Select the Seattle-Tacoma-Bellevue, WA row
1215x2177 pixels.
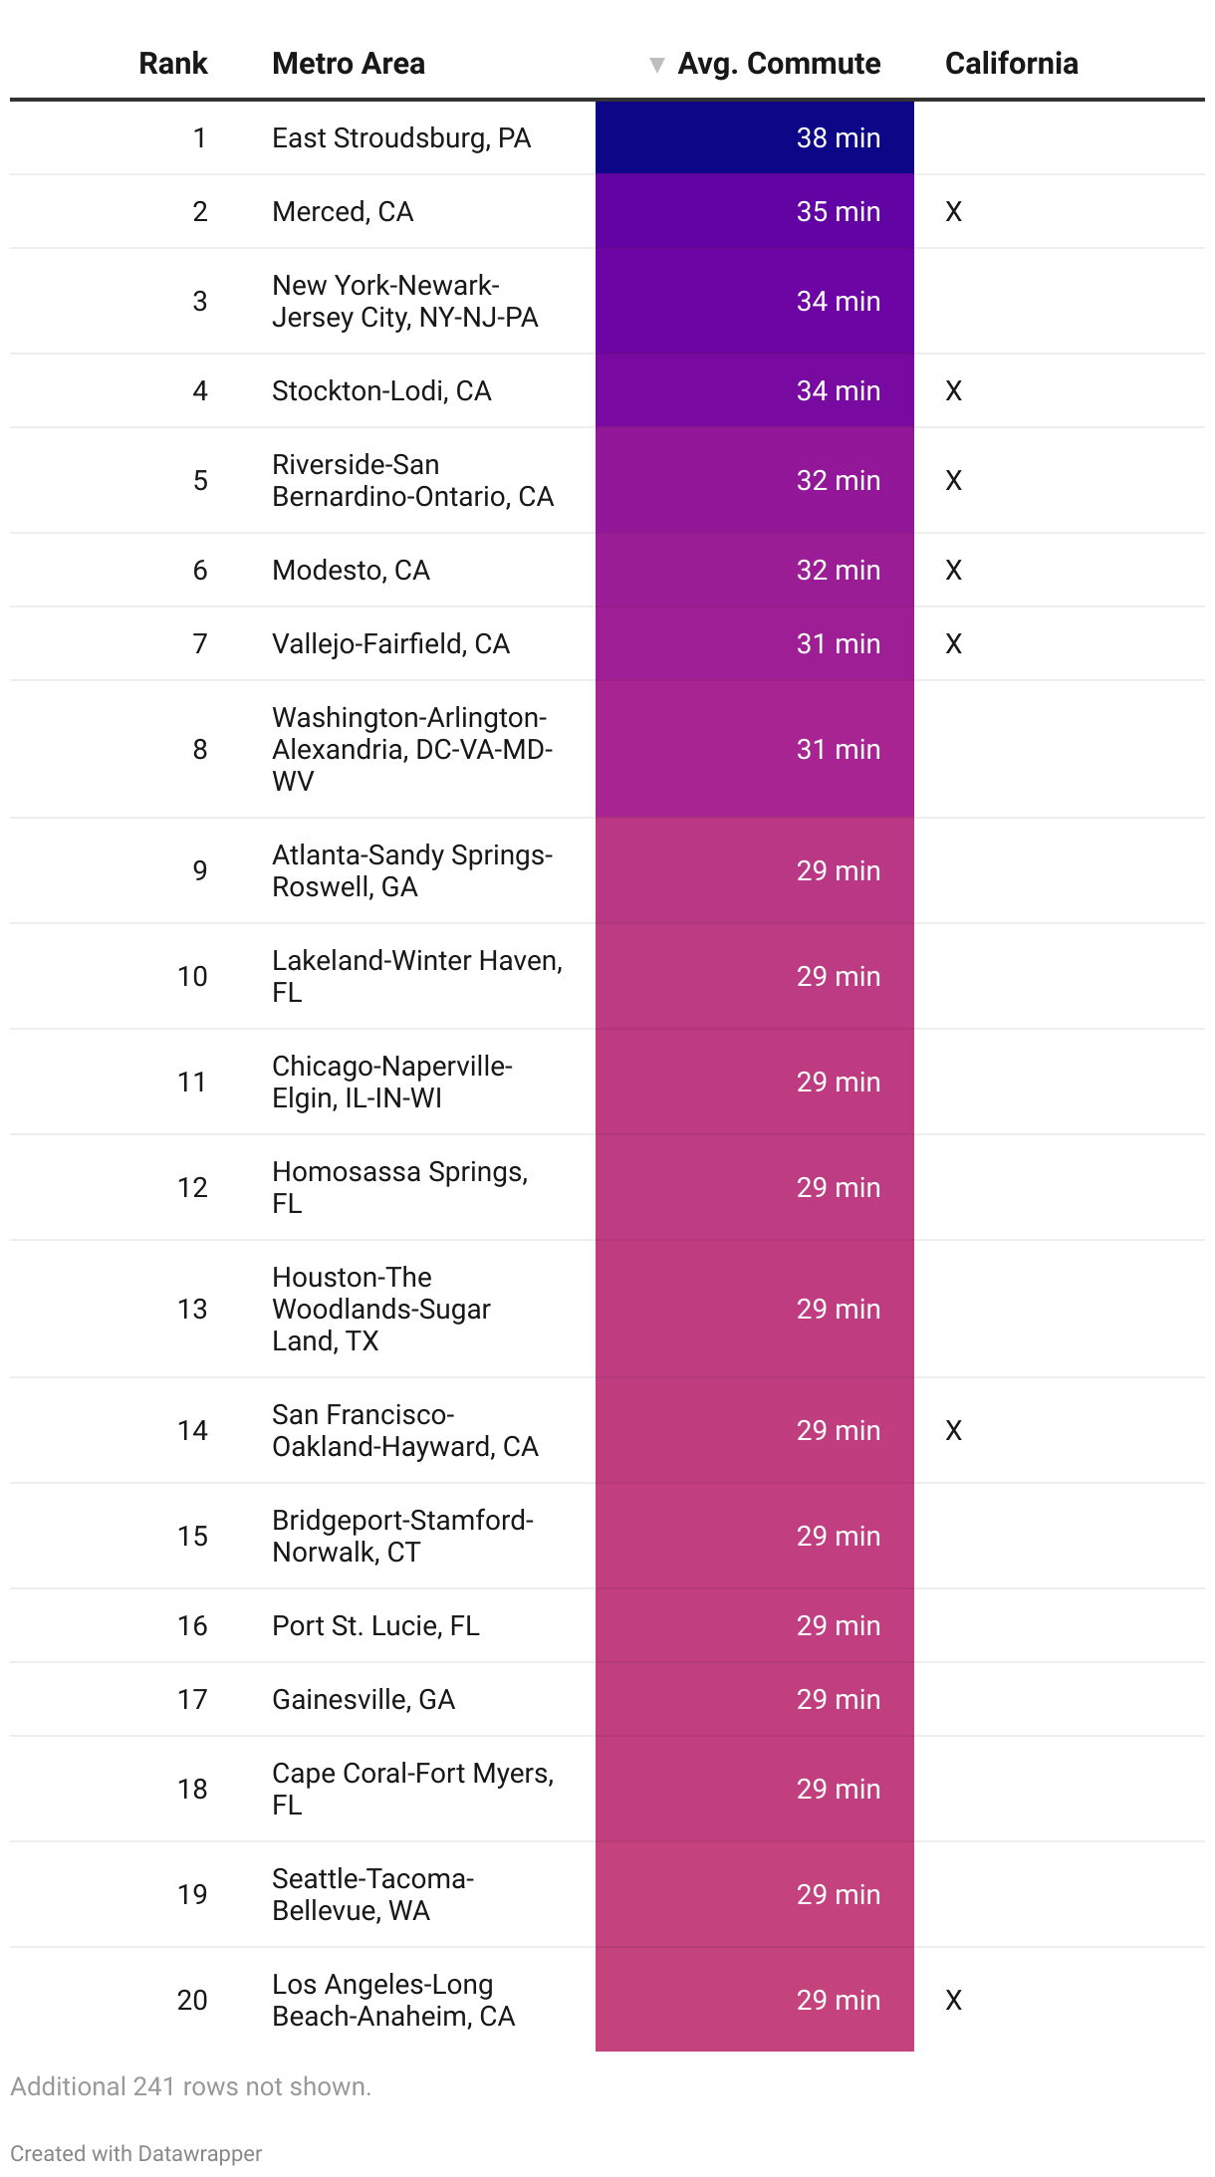point(607,1894)
